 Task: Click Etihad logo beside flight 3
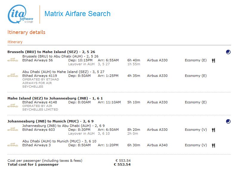[13, 145]
